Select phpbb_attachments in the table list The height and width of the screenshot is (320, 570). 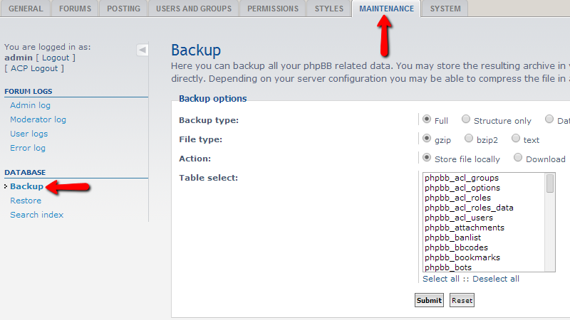(x=464, y=228)
